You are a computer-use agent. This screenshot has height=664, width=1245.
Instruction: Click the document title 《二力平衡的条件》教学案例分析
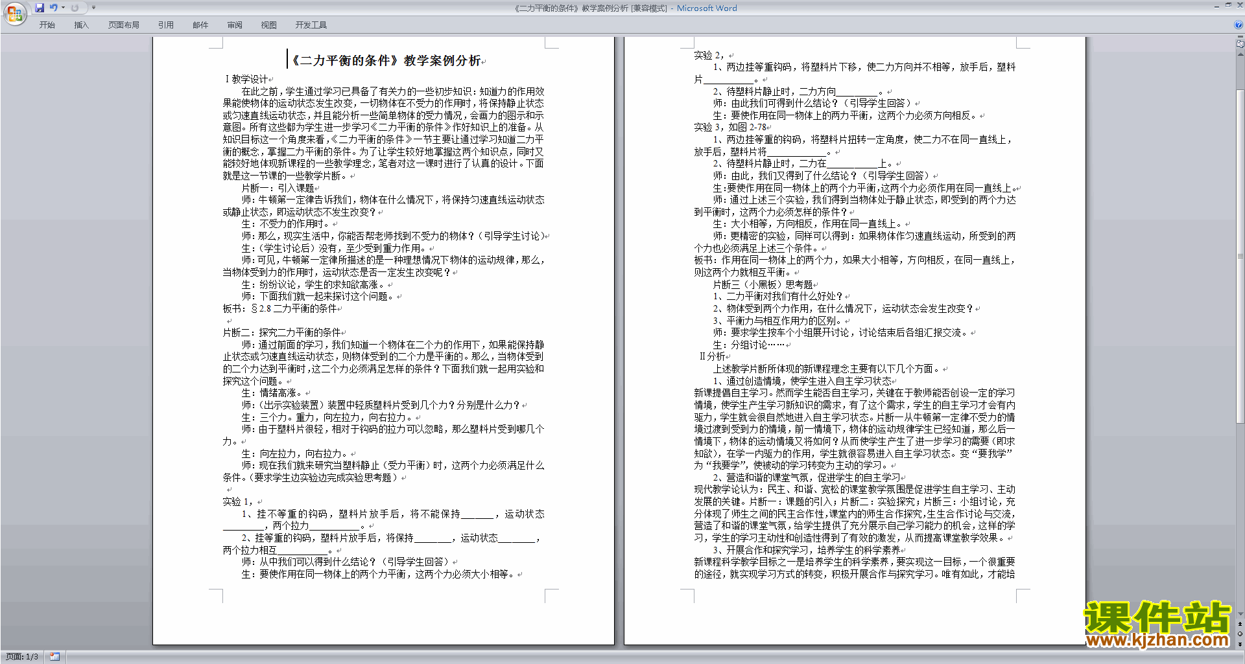385,61
